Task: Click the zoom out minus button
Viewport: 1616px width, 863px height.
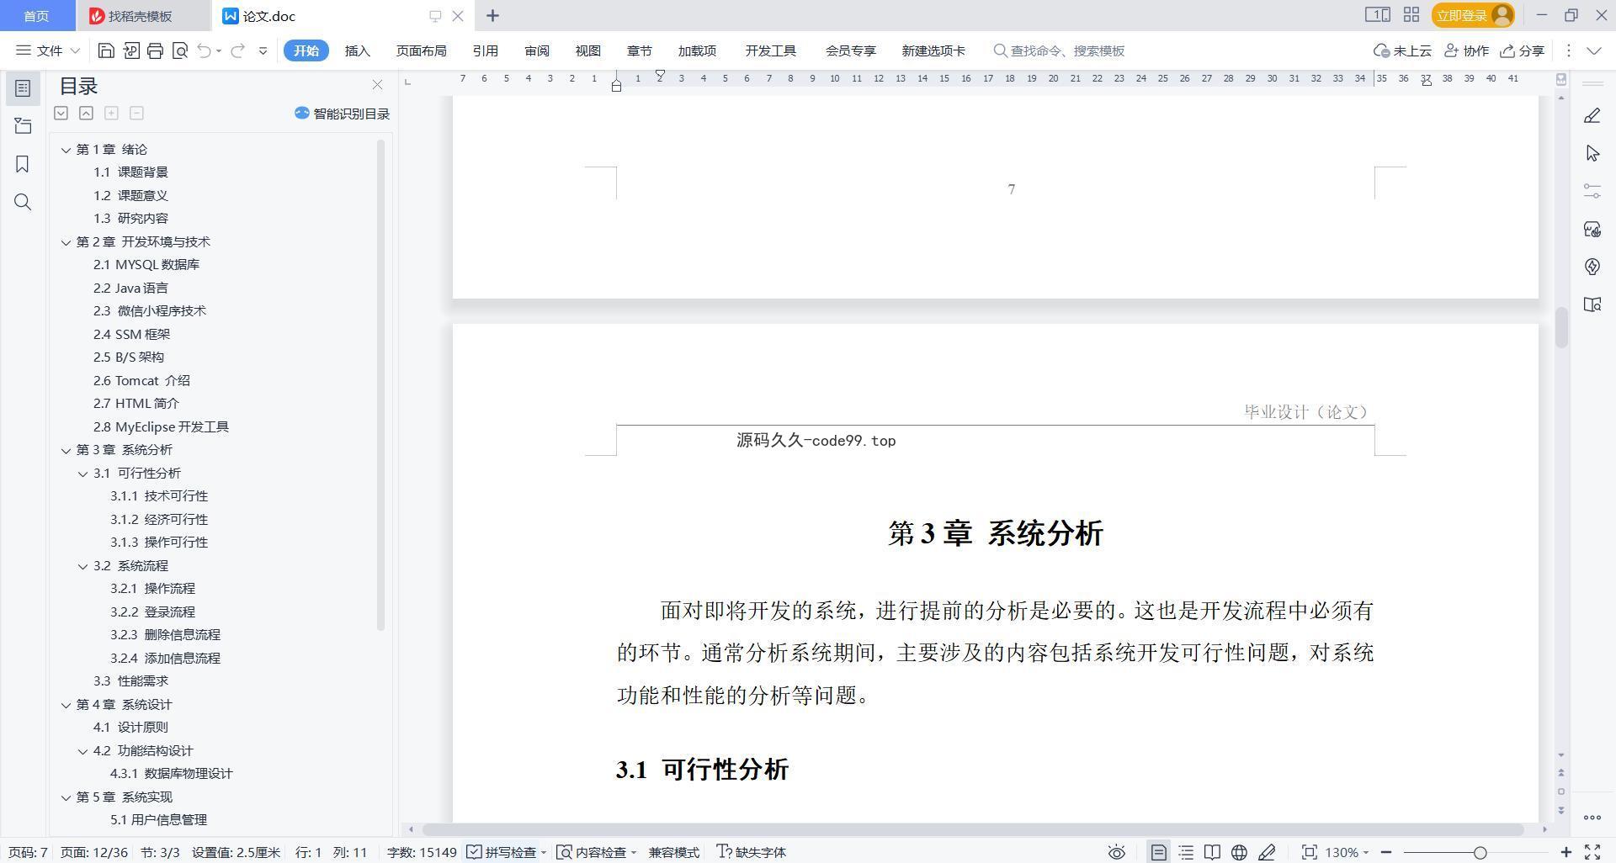Action: 1386,852
